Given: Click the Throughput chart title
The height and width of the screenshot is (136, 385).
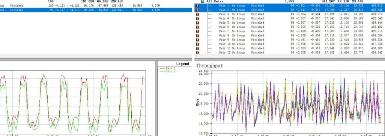Looking at the screenshot, I should pos(209,66).
